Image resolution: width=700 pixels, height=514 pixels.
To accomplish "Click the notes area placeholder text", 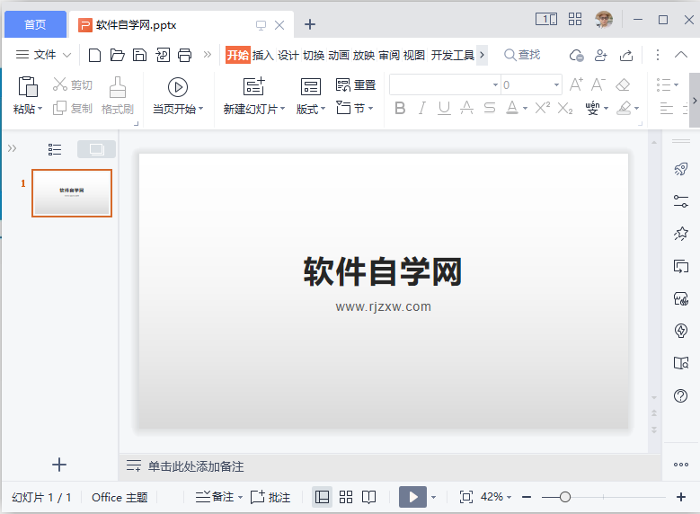I will click(196, 466).
